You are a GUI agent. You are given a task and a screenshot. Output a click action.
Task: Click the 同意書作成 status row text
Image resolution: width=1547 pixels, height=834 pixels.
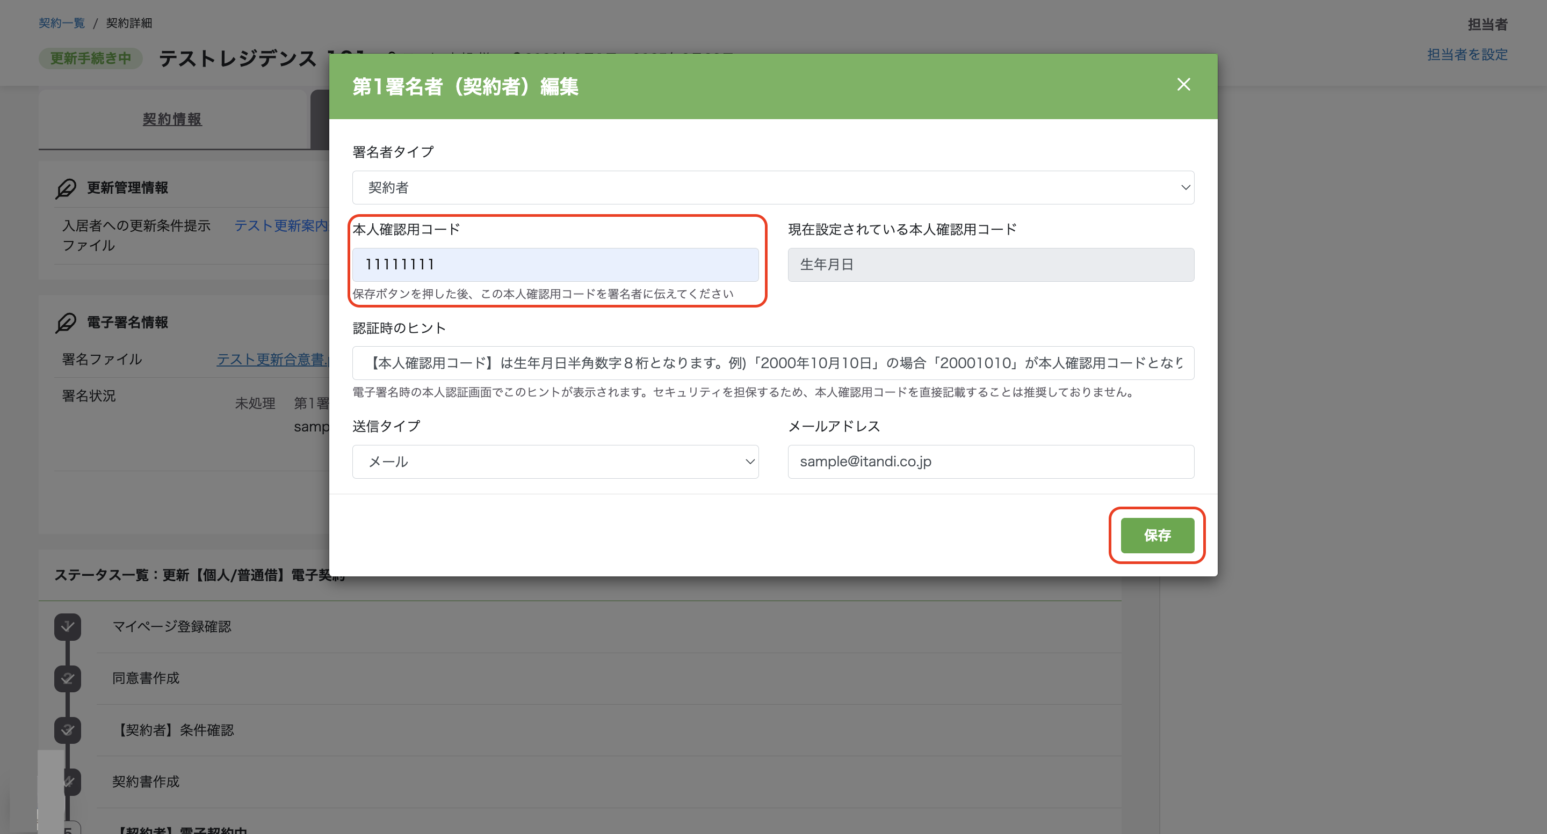[146, 678]
